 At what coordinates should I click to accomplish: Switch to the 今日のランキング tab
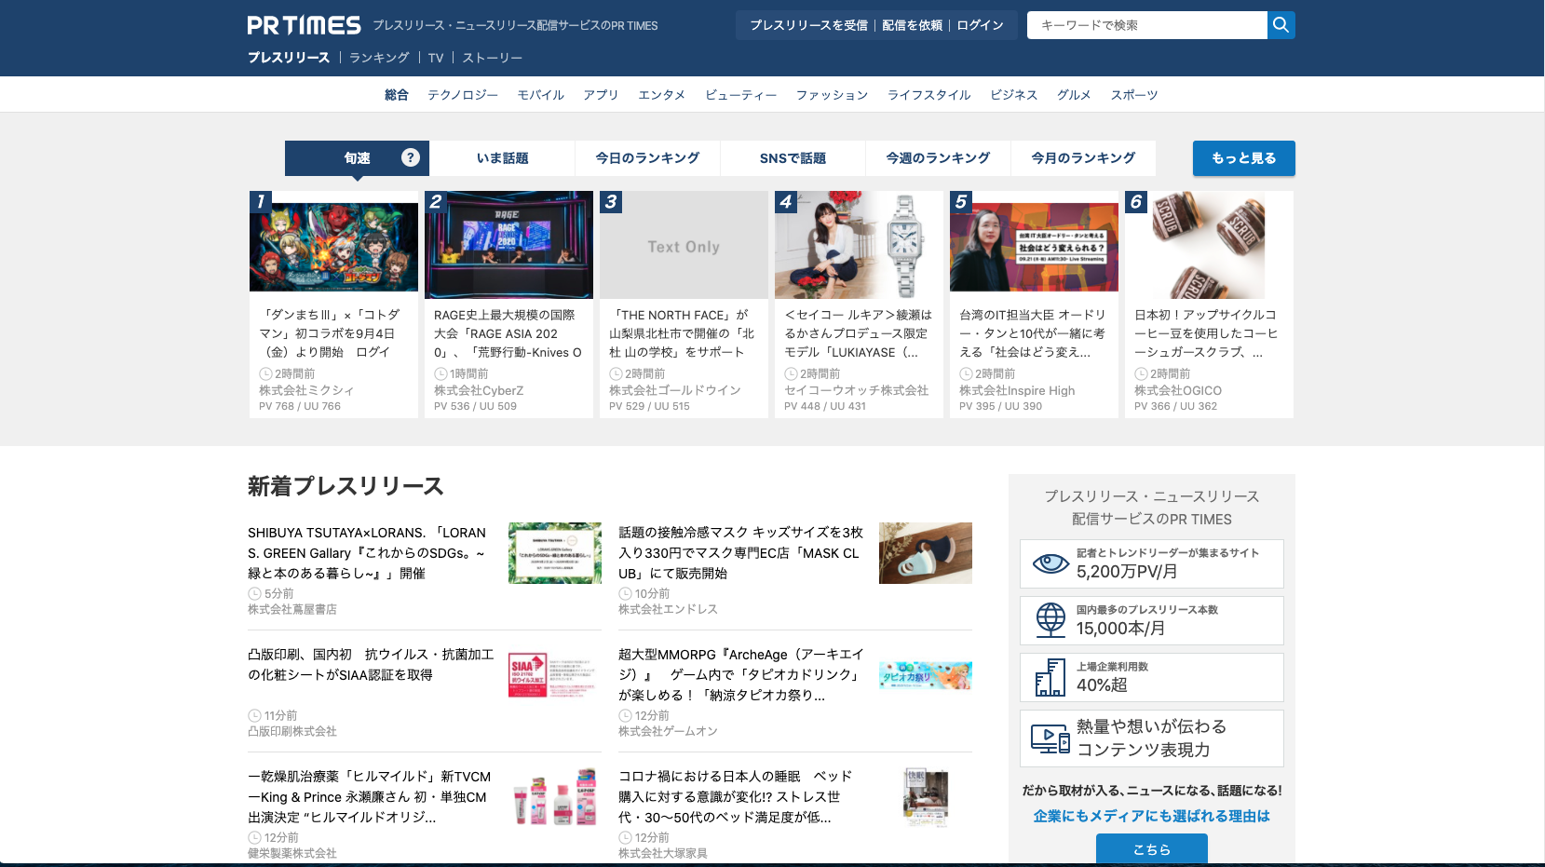[648, 158]
